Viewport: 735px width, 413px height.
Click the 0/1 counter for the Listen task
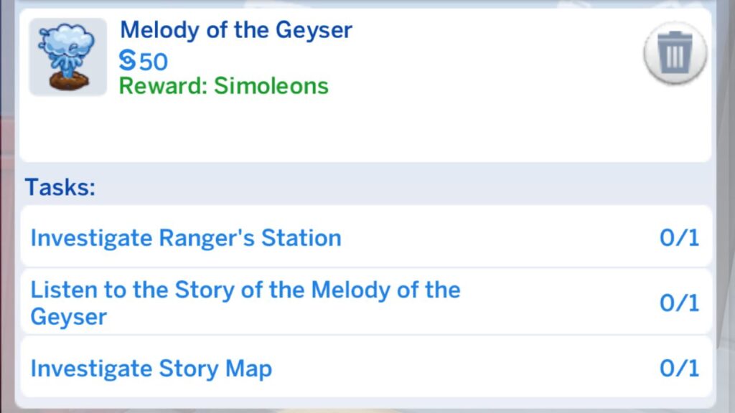pyautogui.click(x=679, y=303)
